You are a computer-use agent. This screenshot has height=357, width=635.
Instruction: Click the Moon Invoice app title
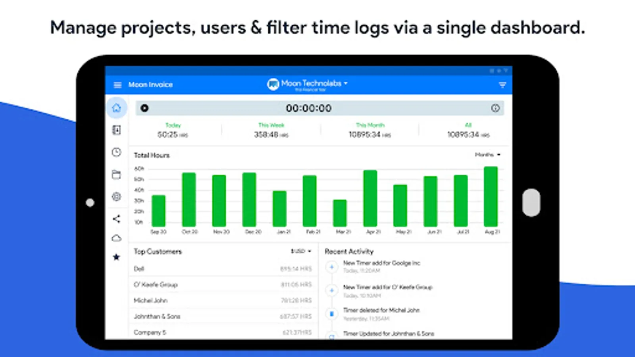tap(150, 84)
